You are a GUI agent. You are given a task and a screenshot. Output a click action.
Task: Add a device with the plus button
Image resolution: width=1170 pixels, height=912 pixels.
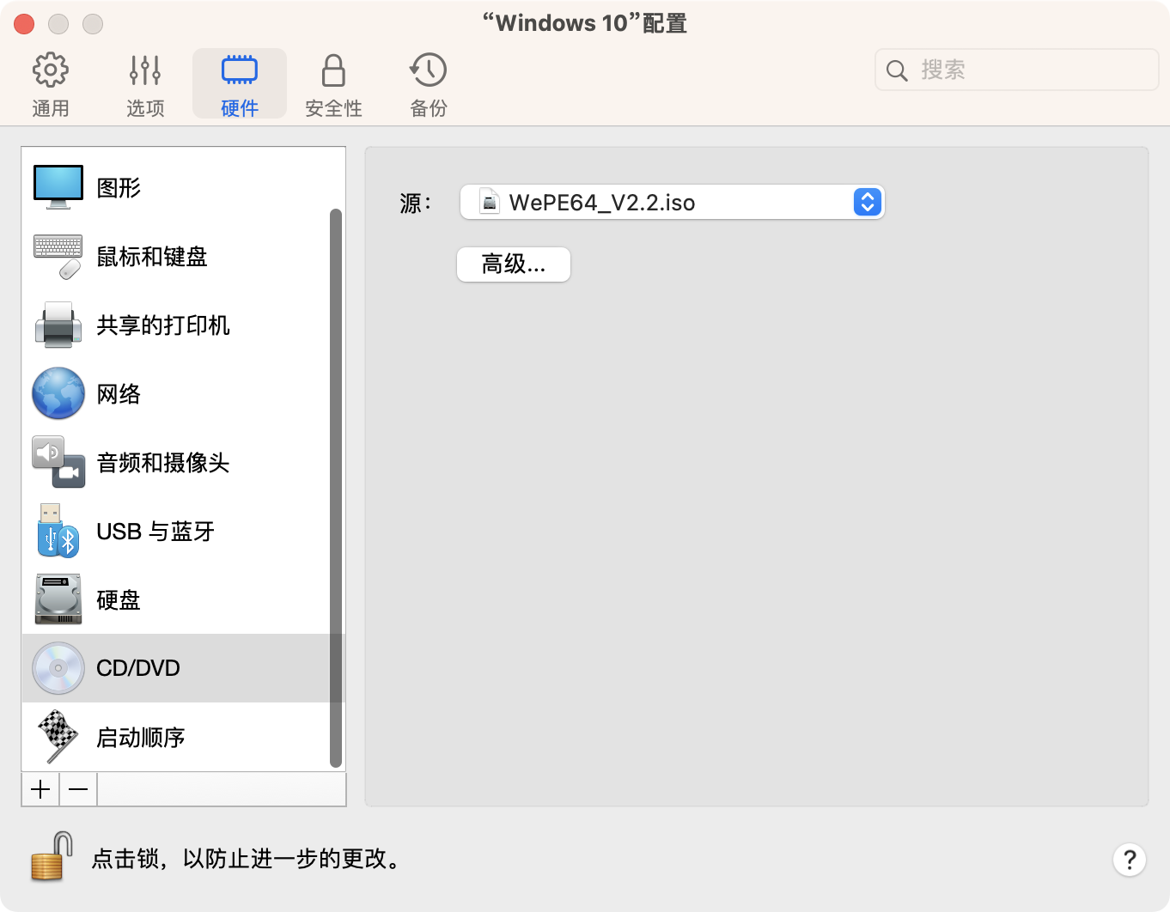(x=40, y=789)
